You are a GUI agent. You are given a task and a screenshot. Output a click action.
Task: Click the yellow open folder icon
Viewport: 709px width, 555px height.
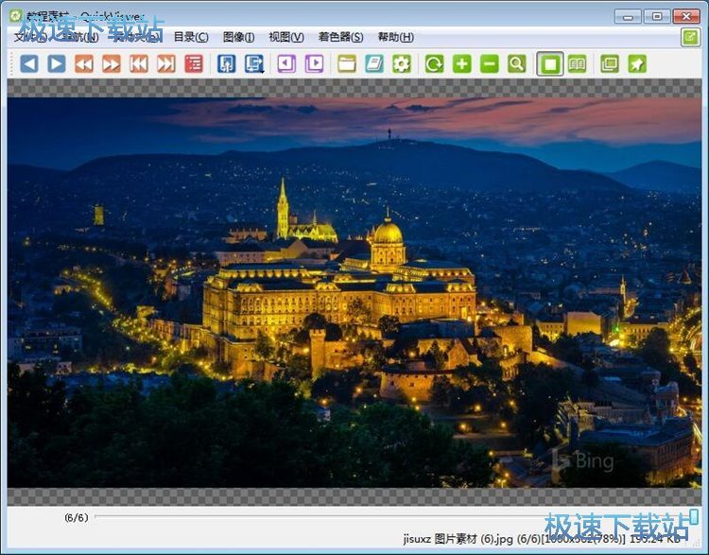coord(347,63)
